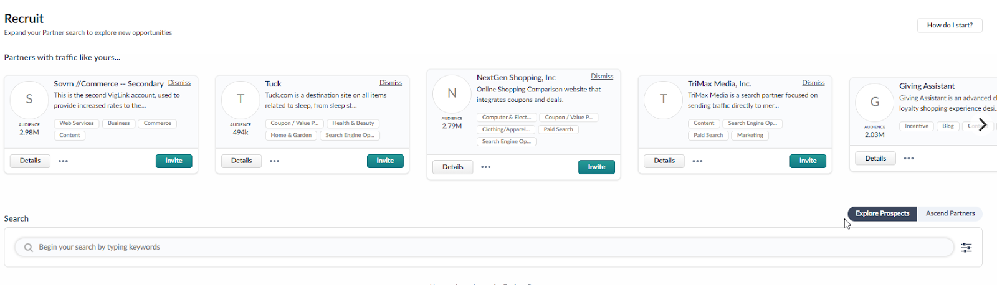Click the magnifier icon in the search bar
The width and height of the screenshot is (997, 285).
pos(28,248)
